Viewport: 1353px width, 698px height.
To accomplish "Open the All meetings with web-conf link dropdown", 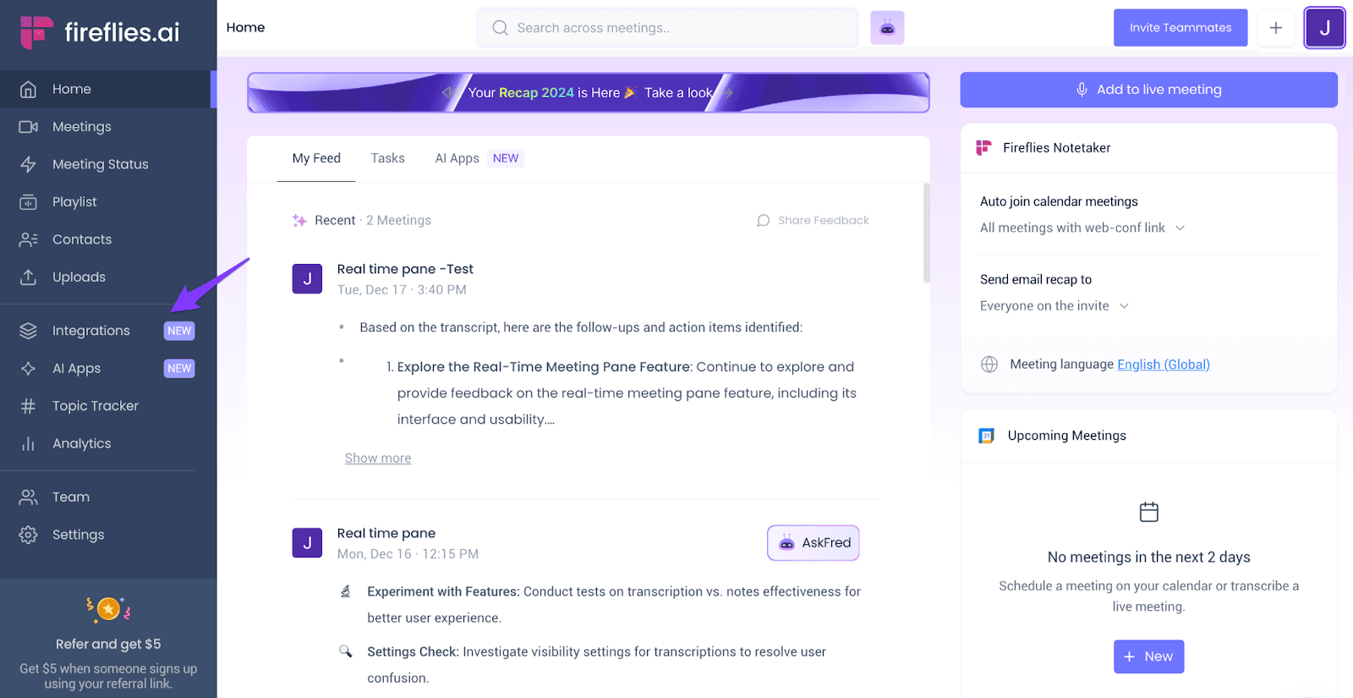I will [x=1082, y=228].
